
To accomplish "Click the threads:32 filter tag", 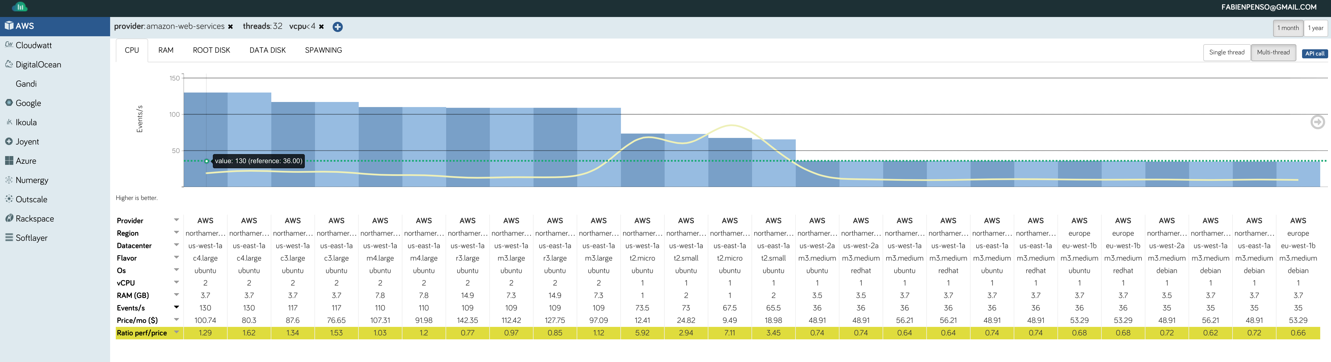I will [x=263, y=26].
